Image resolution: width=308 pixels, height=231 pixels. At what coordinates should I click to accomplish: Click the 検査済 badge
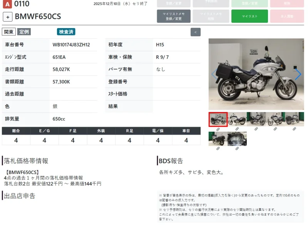click(66, 32)
